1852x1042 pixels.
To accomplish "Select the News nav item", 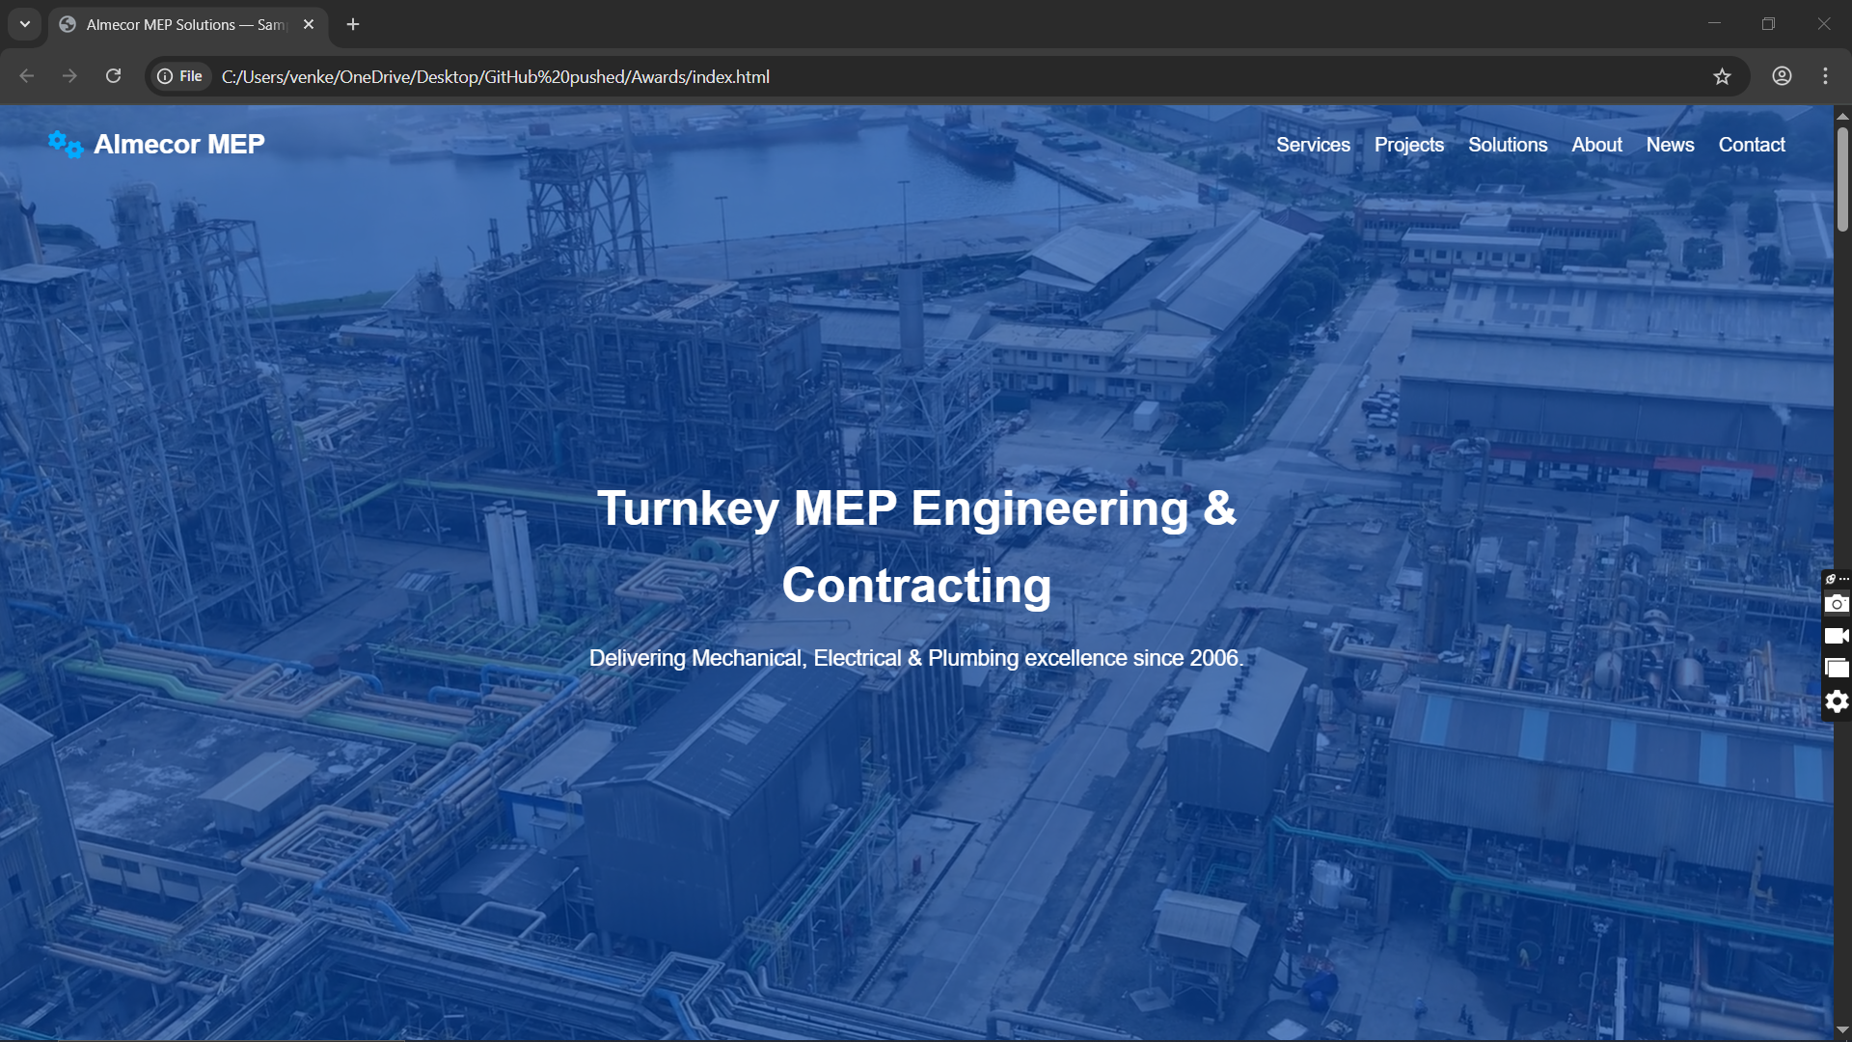I will [x=1670, y=145].
